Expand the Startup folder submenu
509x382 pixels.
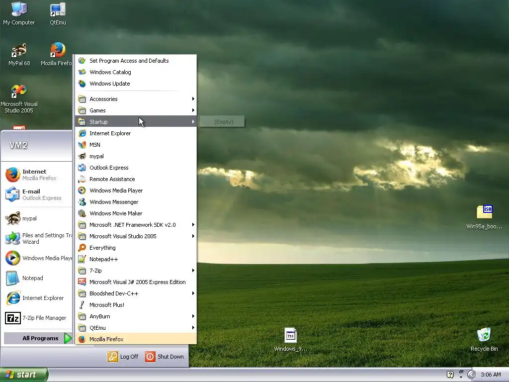point(136,122)
